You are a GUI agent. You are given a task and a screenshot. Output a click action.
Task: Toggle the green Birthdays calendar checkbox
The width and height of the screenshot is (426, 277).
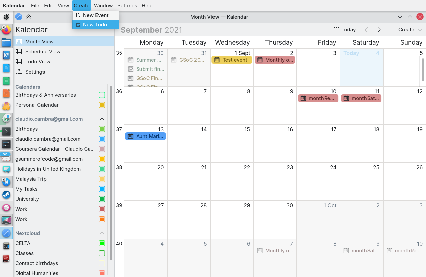pos(102,129)
